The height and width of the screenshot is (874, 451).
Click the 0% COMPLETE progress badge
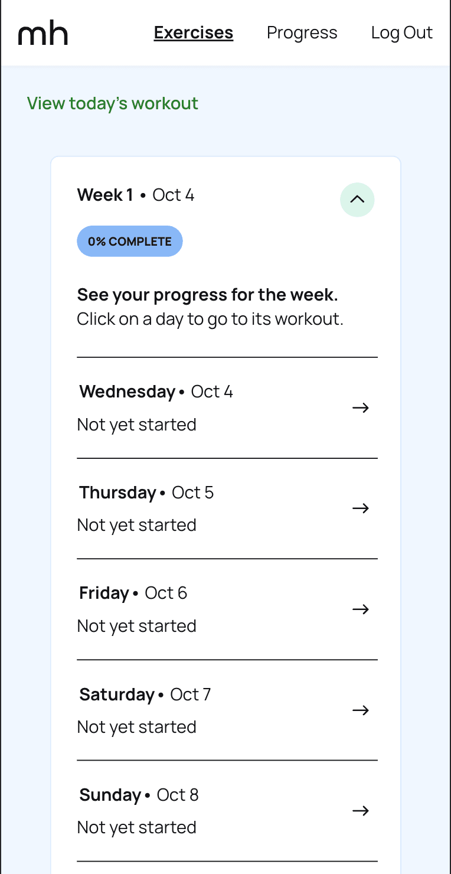coord(130,242)
